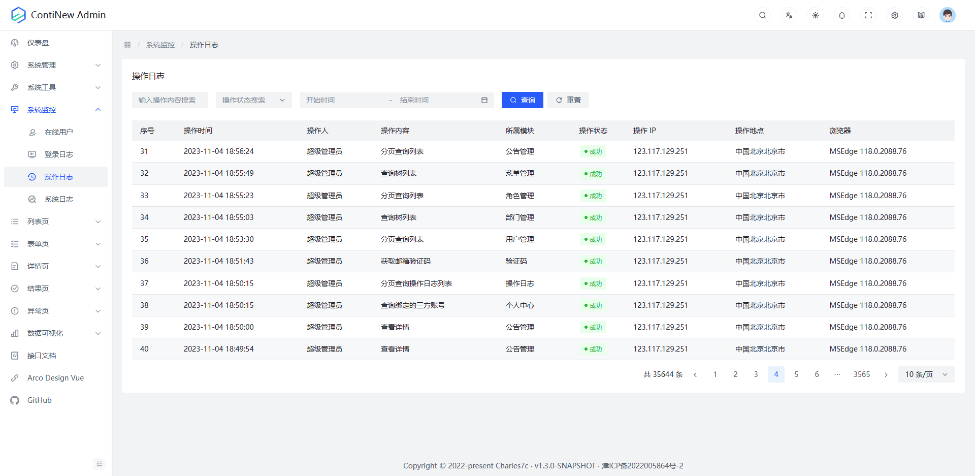Open the Arco Design Vue link

[x=55, y=377]
